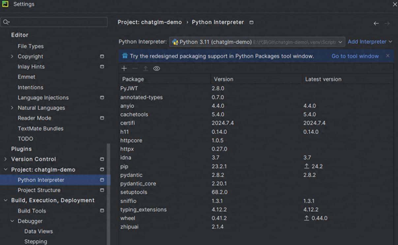398x245 pixels.
Task: Toggle the eye icon for early releases
Action: pyautogui.click(x=157, y=68)
